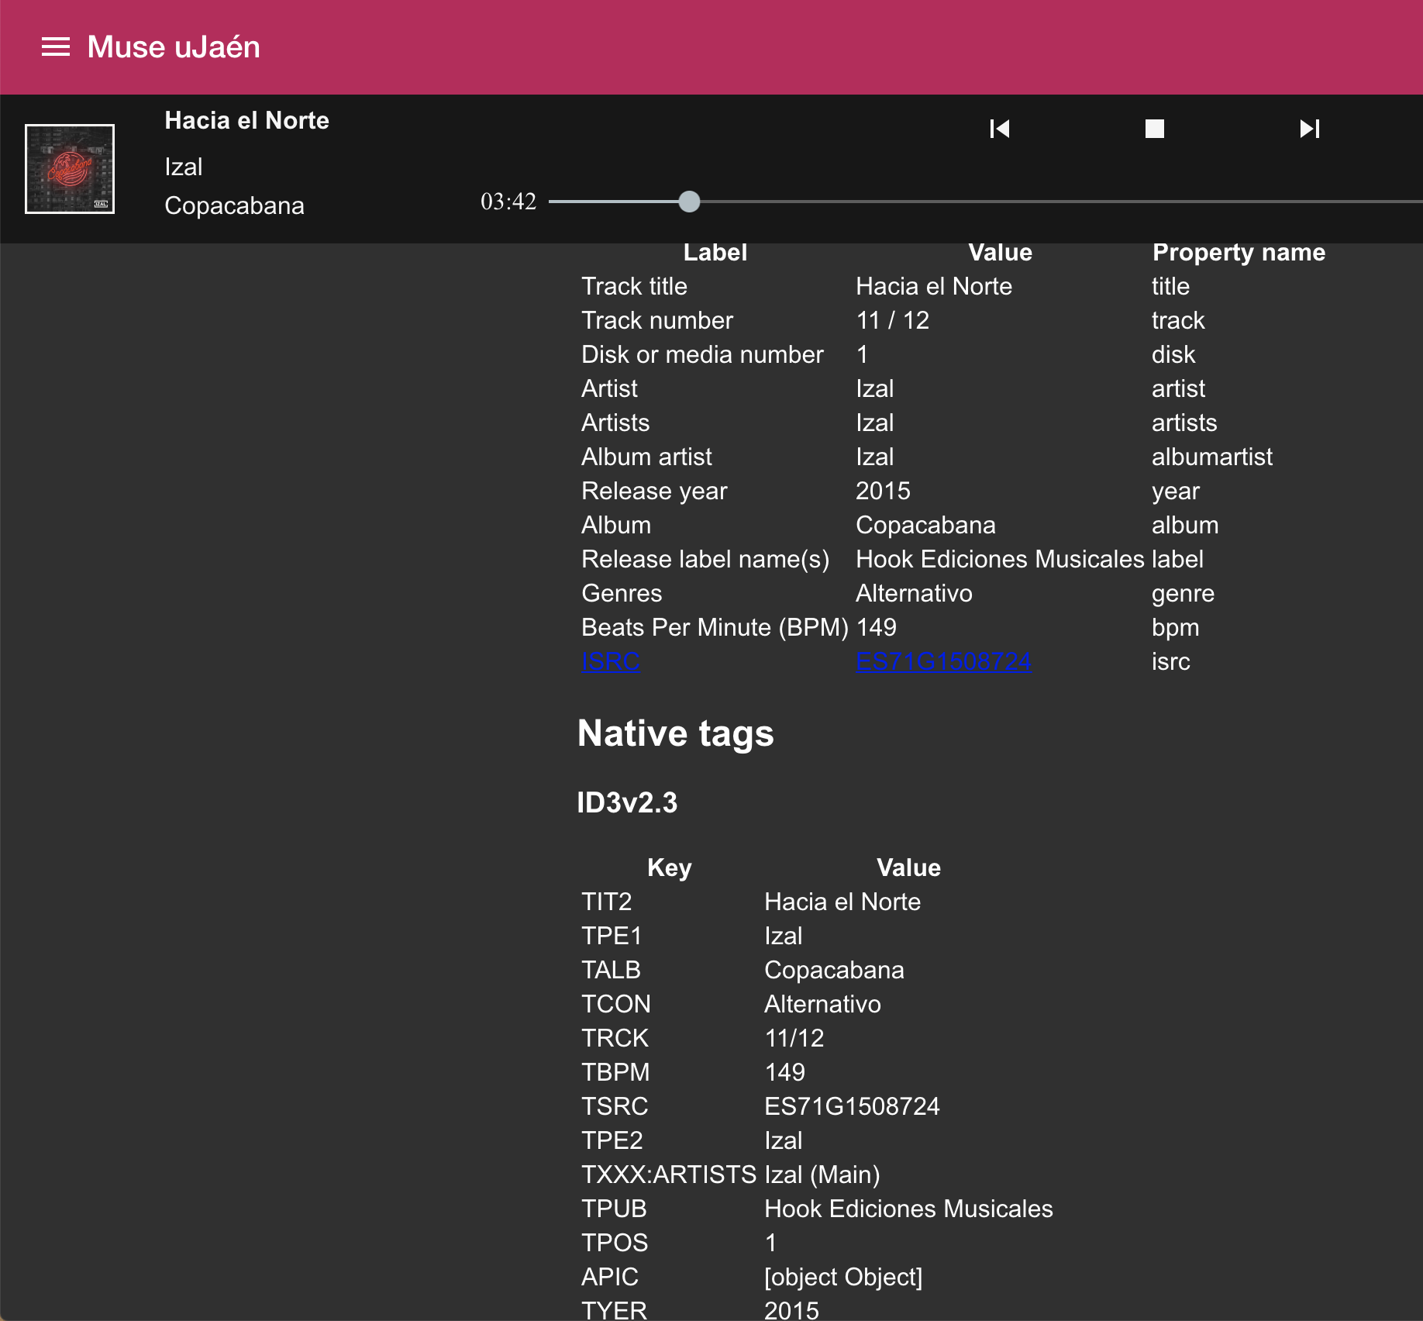This screenshot has width=1423, height=1321.
Task: Select the Native tags section heading
Action: tap(675, 733)
